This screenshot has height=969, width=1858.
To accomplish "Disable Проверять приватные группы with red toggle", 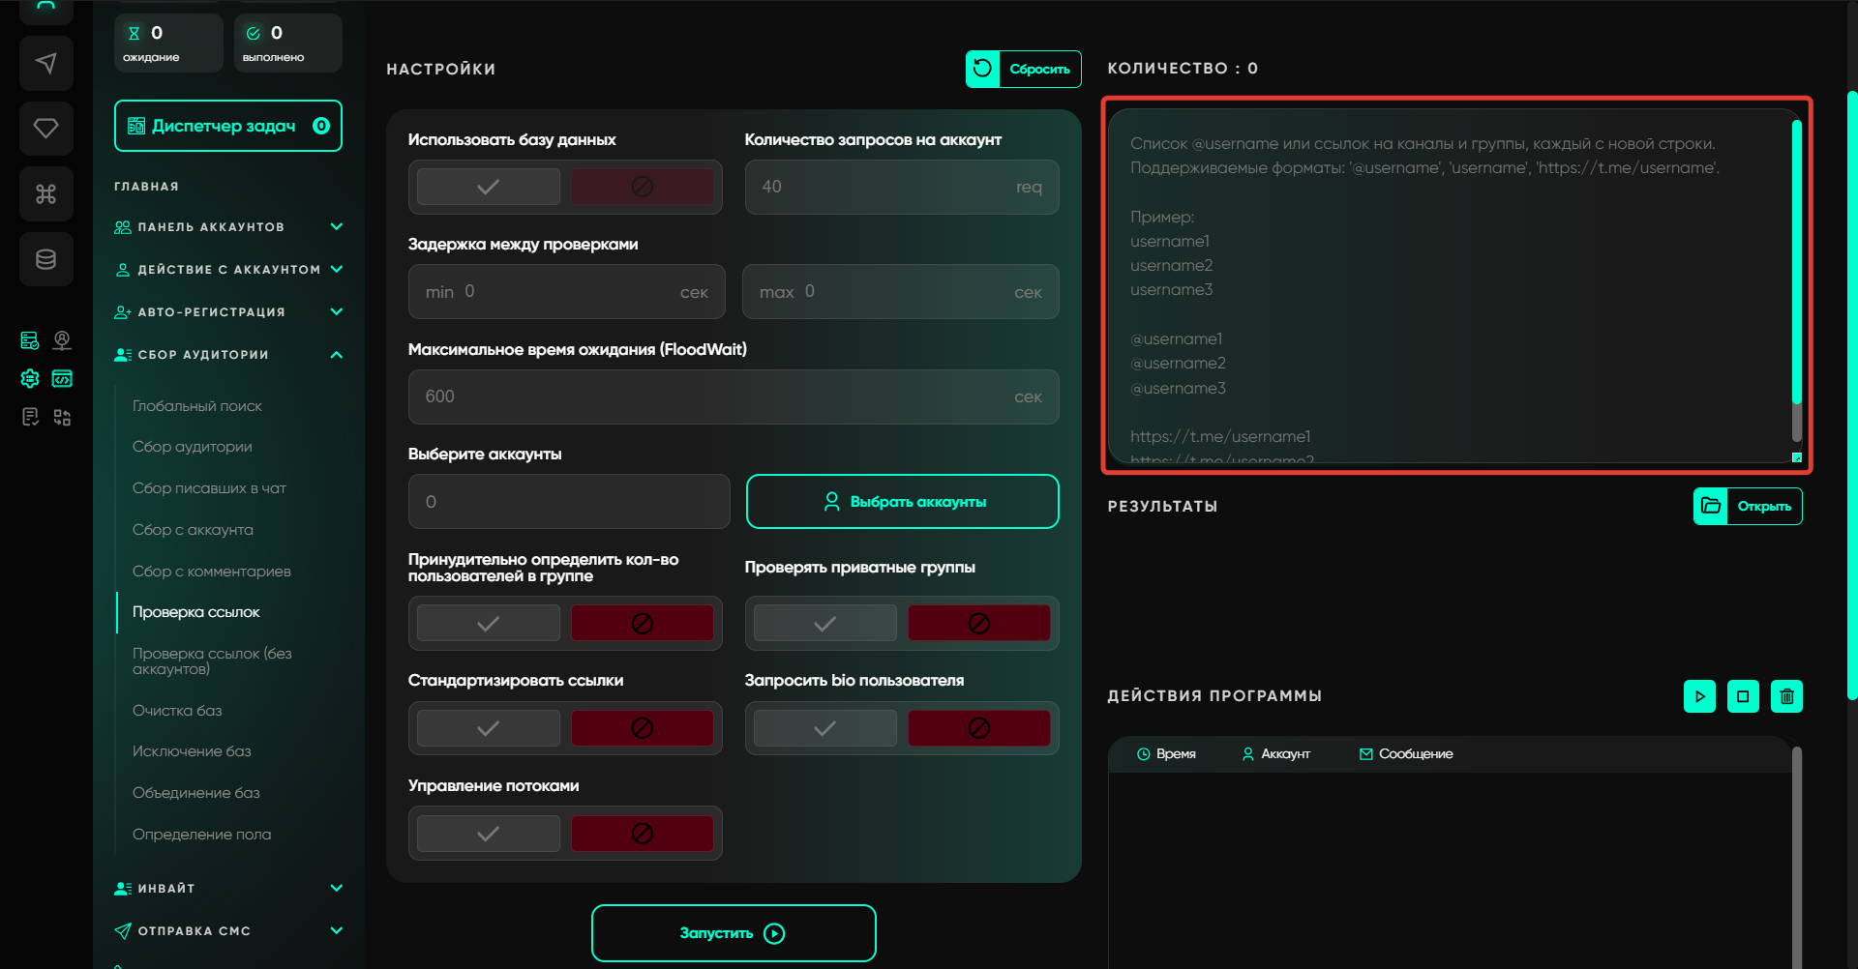I will [x=978, y=624].
